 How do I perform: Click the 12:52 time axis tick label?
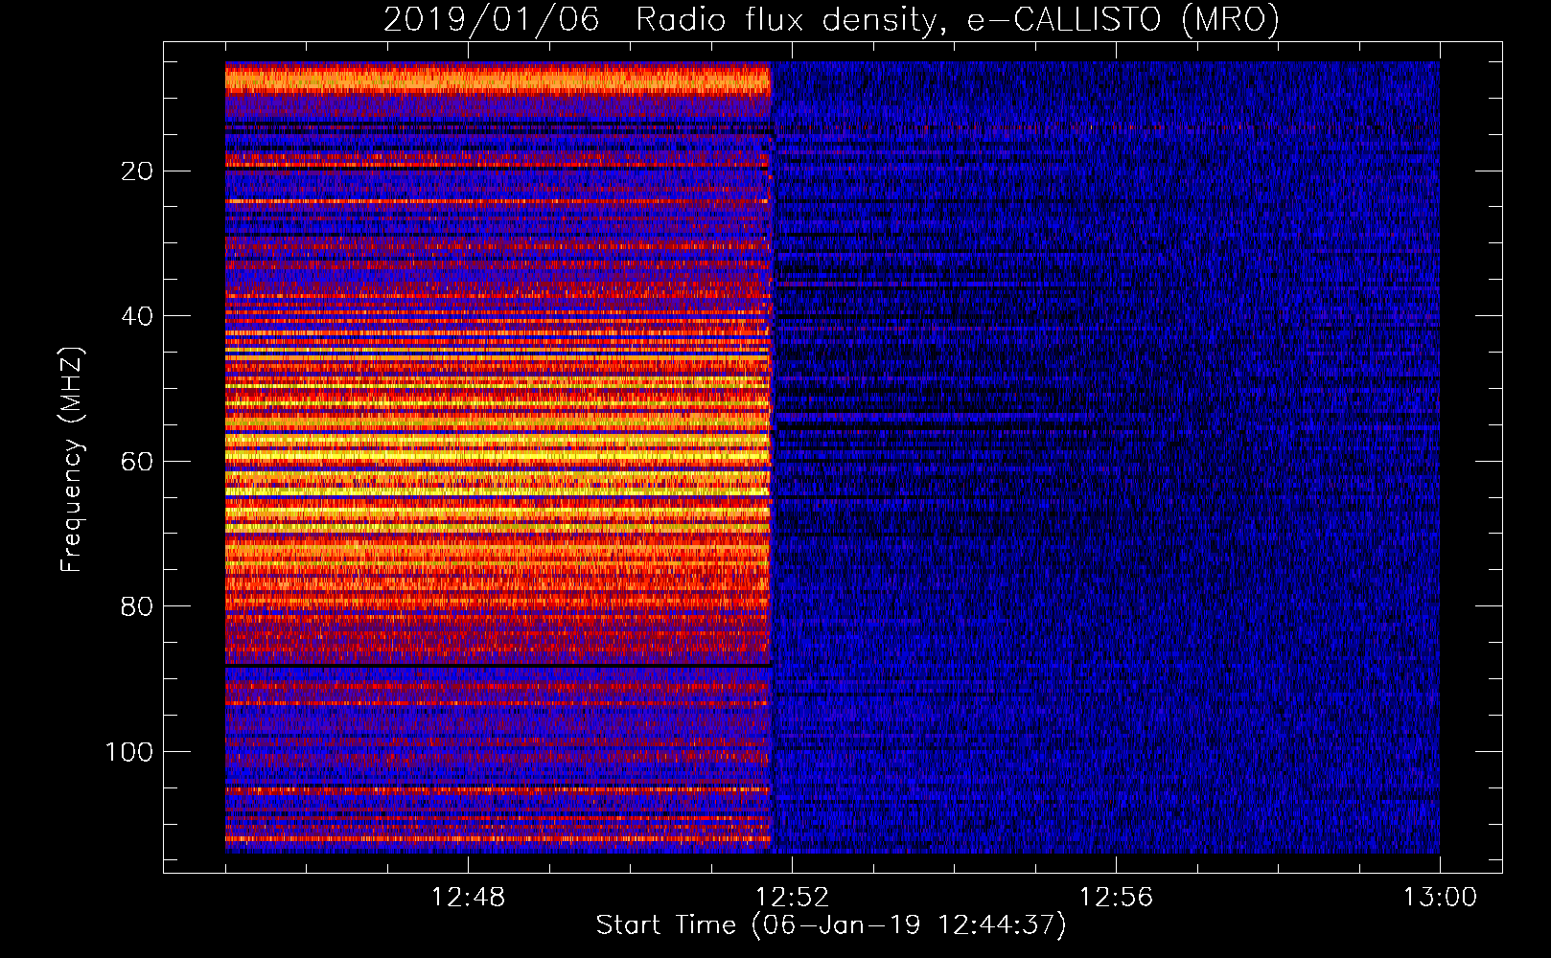click(792, 898)
